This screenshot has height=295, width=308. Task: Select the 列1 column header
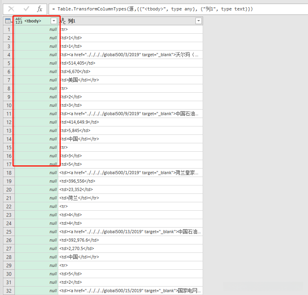130,21
